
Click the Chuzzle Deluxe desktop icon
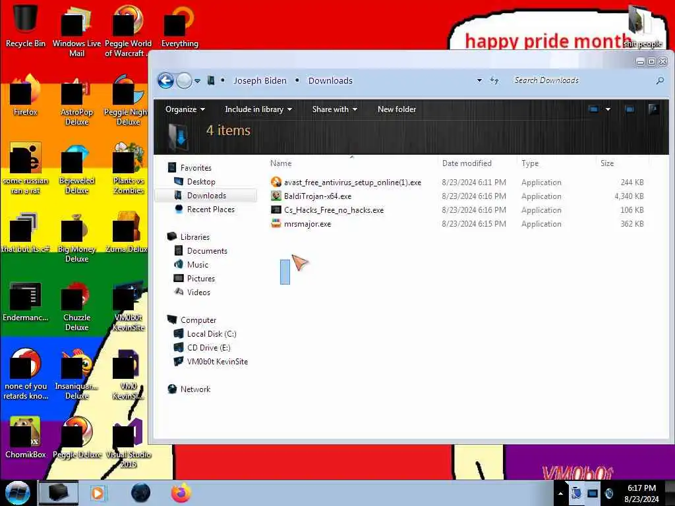(x=76, y=306)
